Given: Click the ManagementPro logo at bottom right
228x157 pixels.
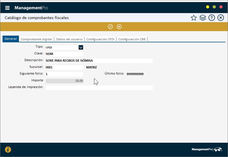Looking at the screenshot, I should pyautogui.click(x=207, y=149).
